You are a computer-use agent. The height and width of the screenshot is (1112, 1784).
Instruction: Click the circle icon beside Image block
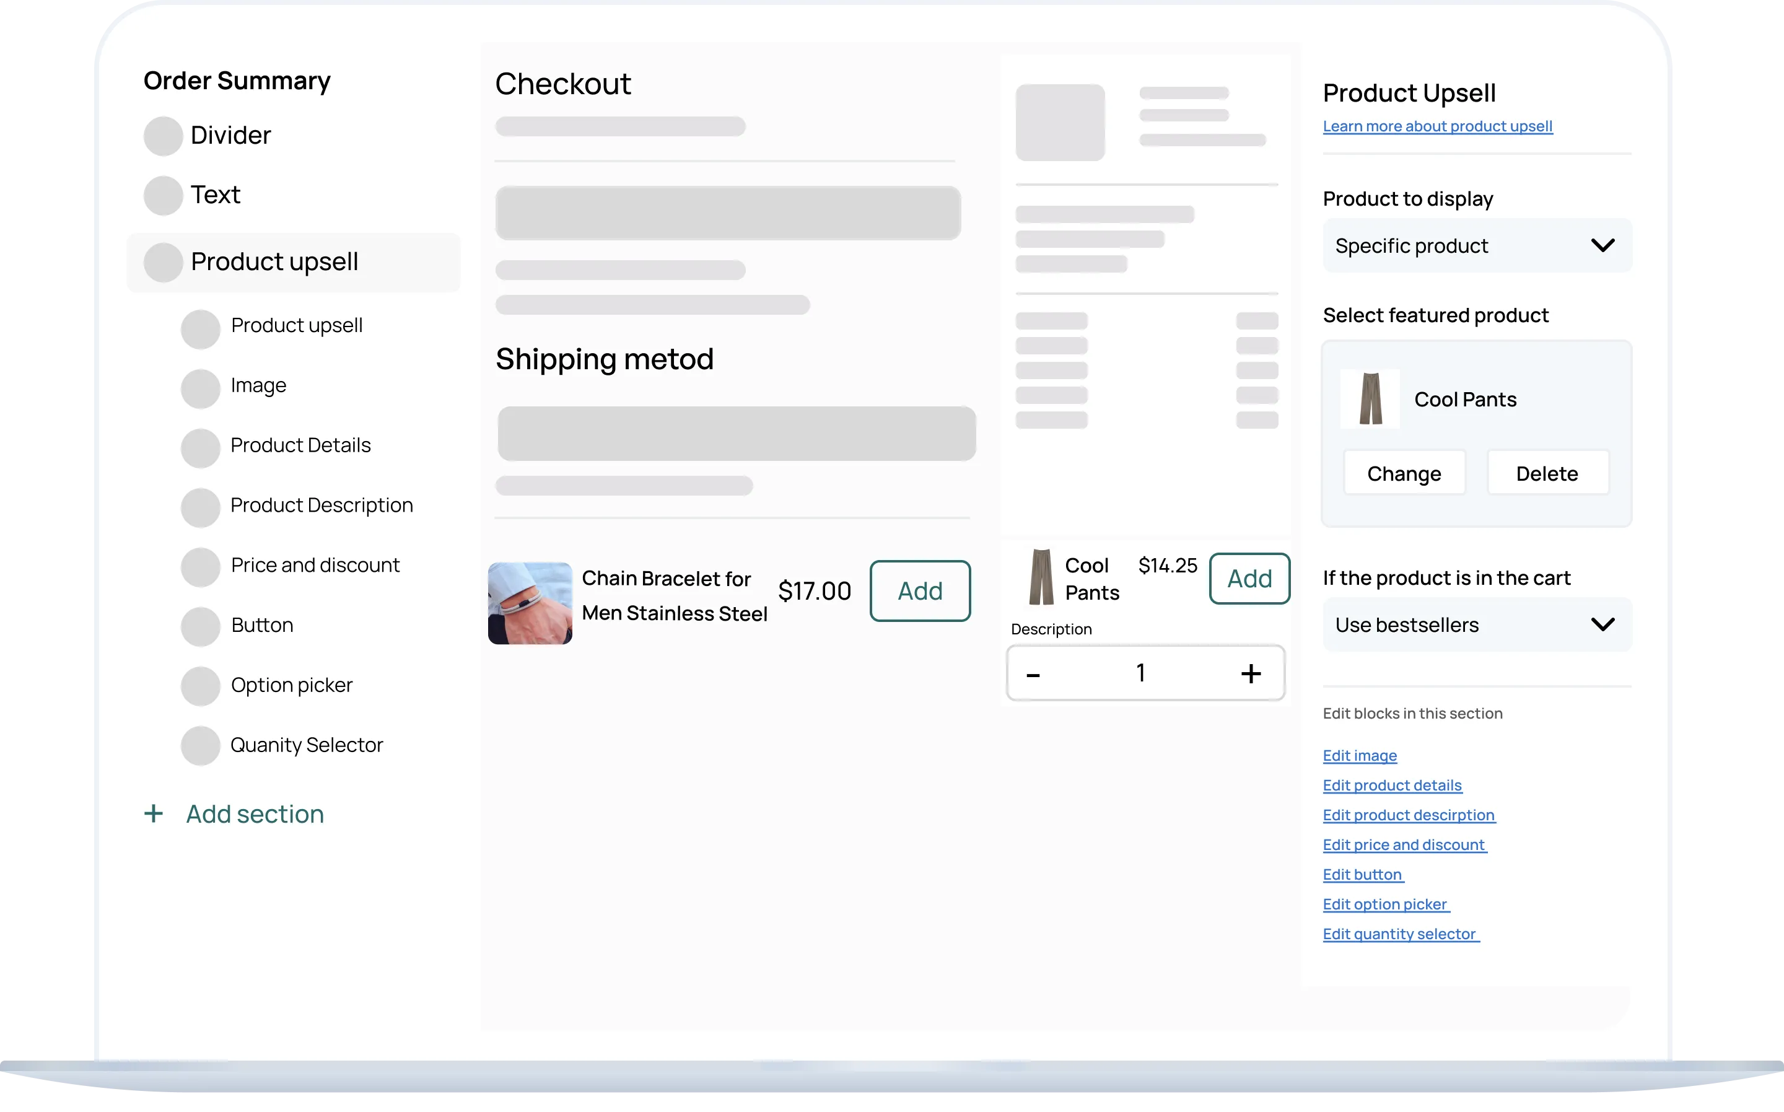200,388
